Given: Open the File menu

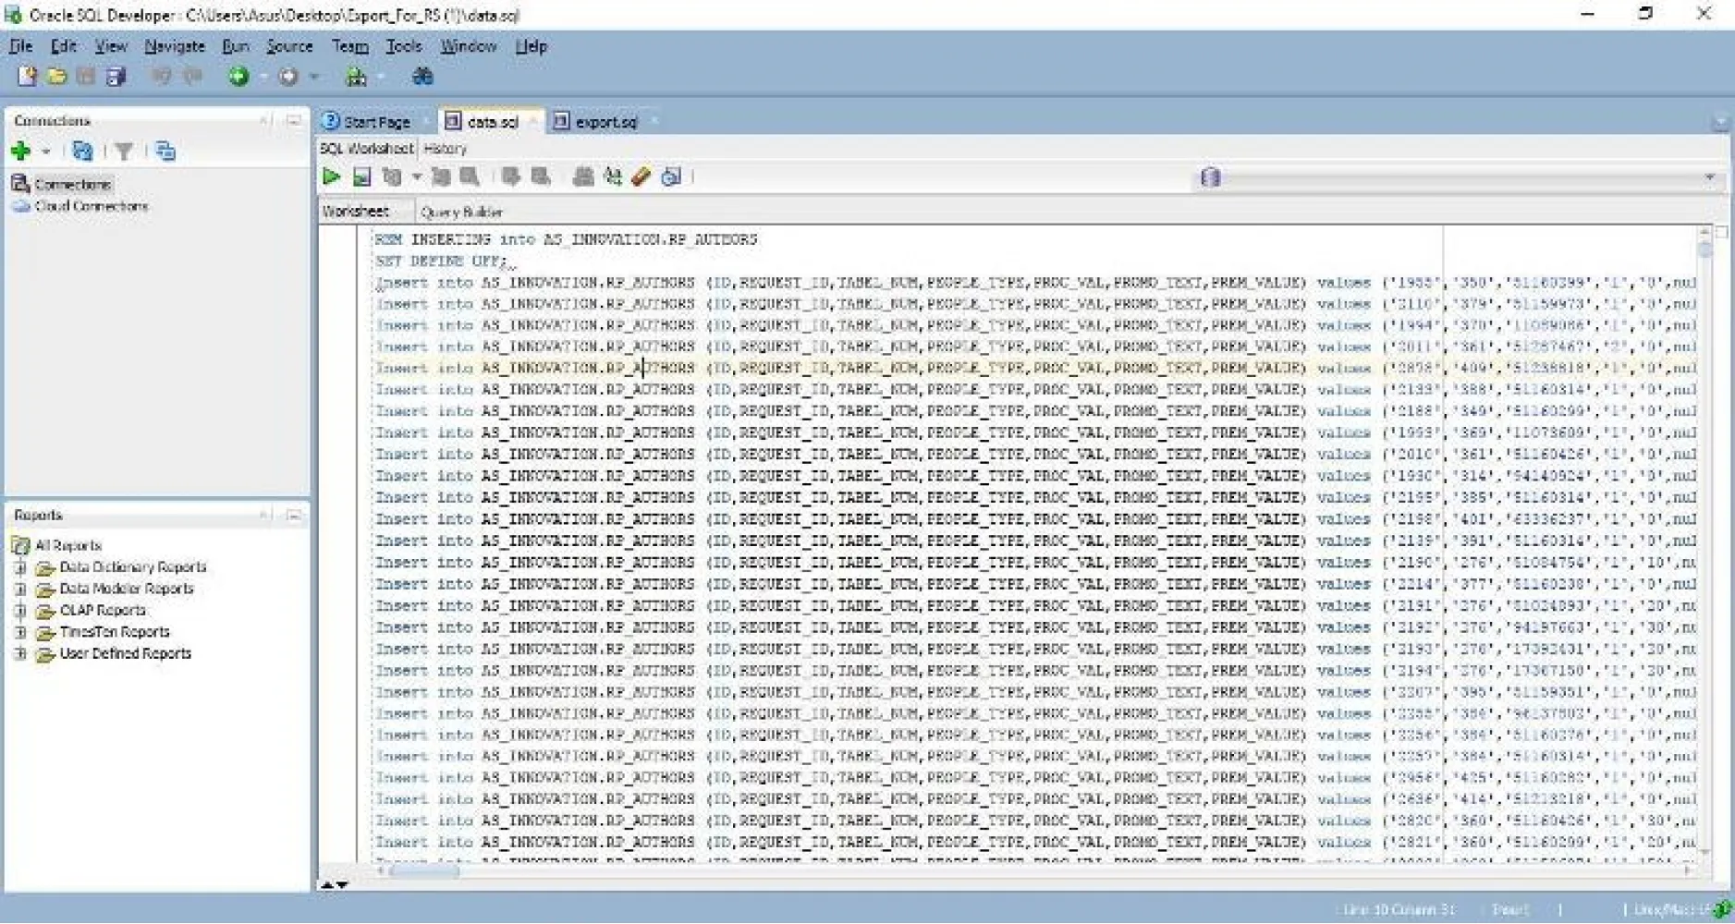Looking at the screenshot, I should (21, 46).
